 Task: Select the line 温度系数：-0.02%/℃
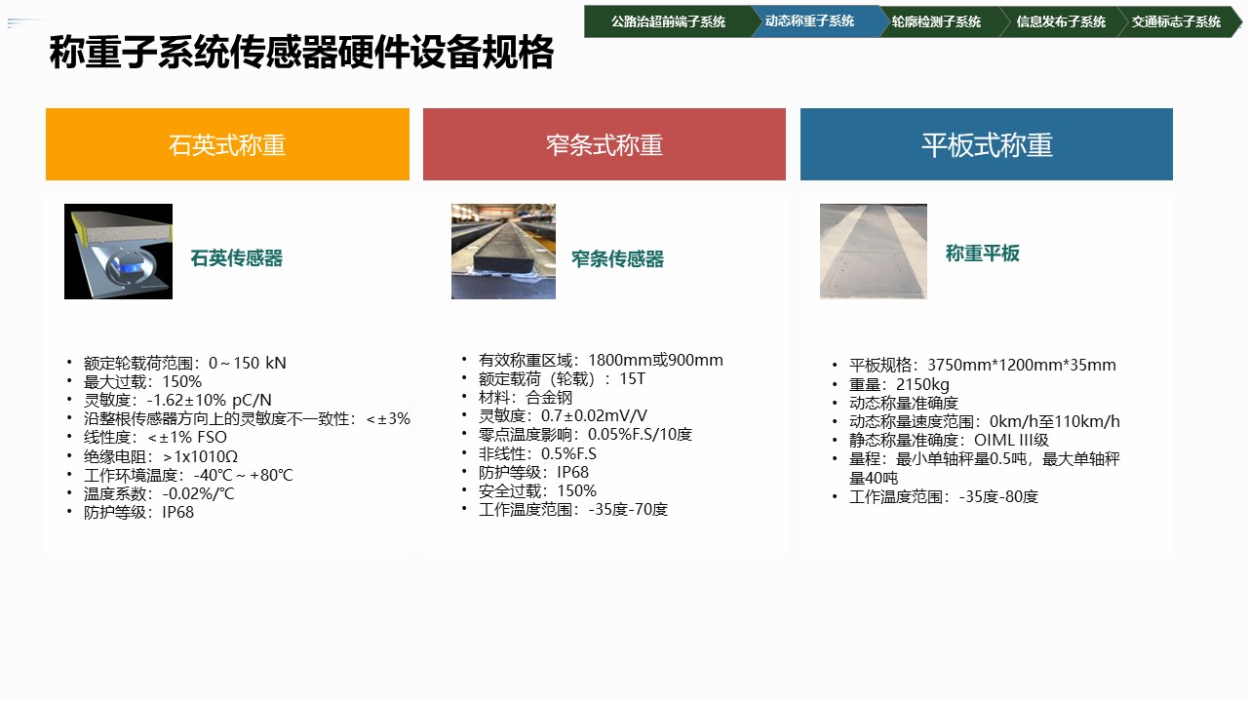159,493
